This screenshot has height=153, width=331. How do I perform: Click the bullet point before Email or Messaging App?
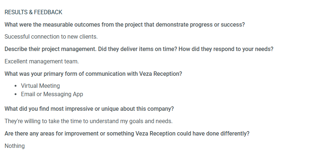16,94
